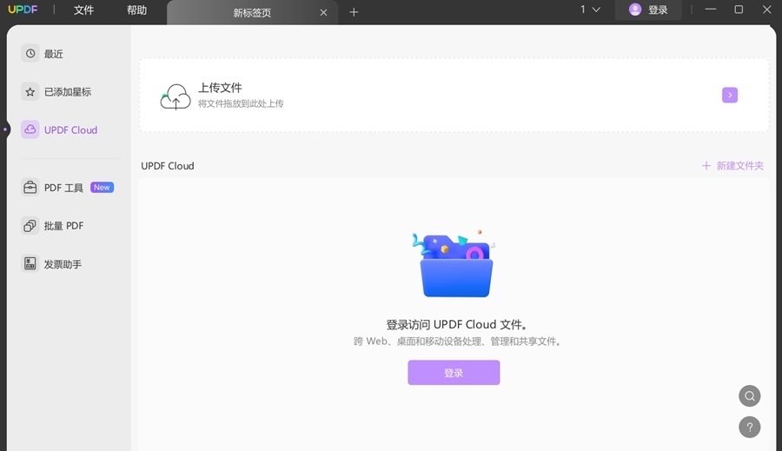Add a new tab with plus
The height and width of the screenshot is (451, 782).
click(354, 12)
